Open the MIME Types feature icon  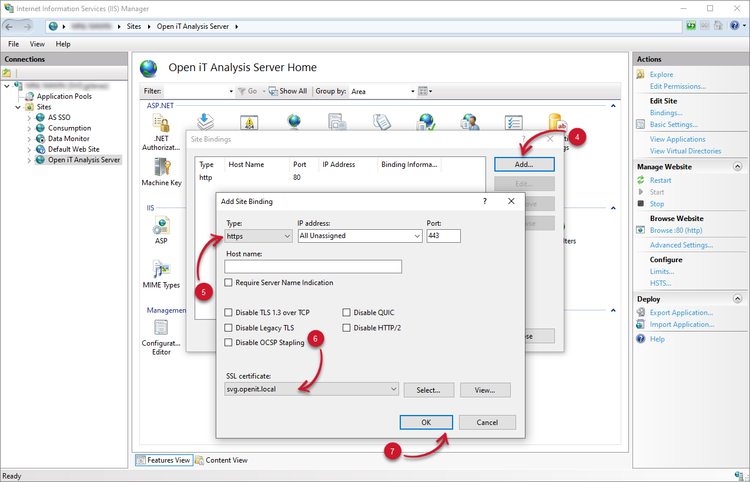(161, 270)
